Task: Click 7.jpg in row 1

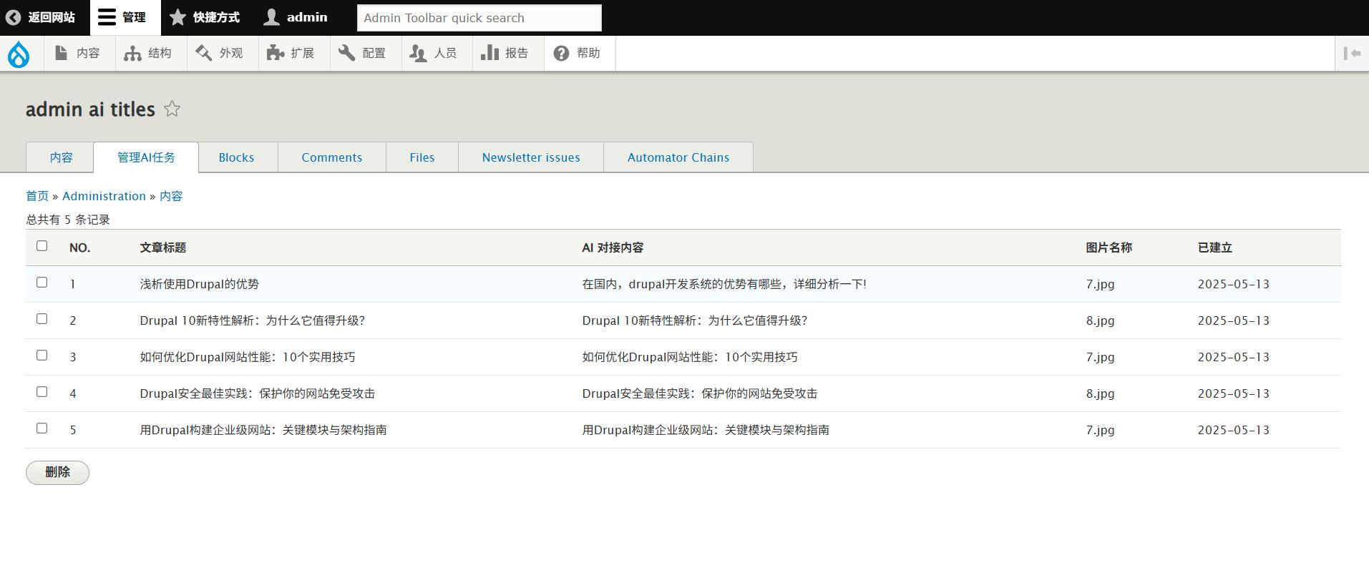Action: 1100,284
